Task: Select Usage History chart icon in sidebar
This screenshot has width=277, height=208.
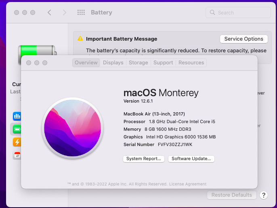Action: pyautogui.click(x=17, y=116)
